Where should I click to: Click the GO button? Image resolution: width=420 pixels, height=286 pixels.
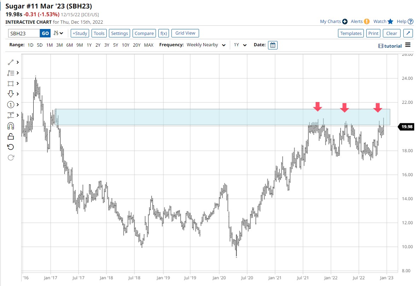[45, 33]
